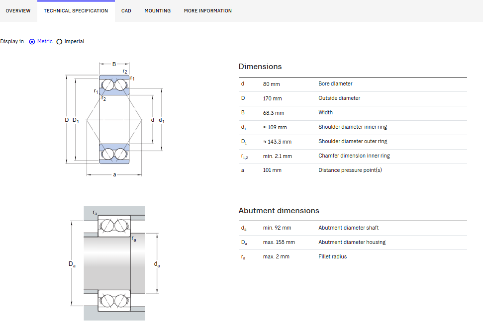Click the 'min. 92 mm' abutment value
Image resolution: width=483 pixels, height=325 pixels.
[277, 228]
